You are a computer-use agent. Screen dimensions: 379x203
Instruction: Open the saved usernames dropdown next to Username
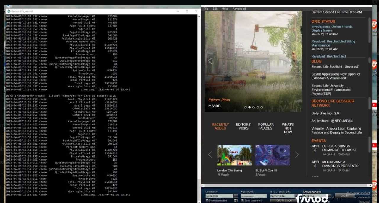point(236,196)
